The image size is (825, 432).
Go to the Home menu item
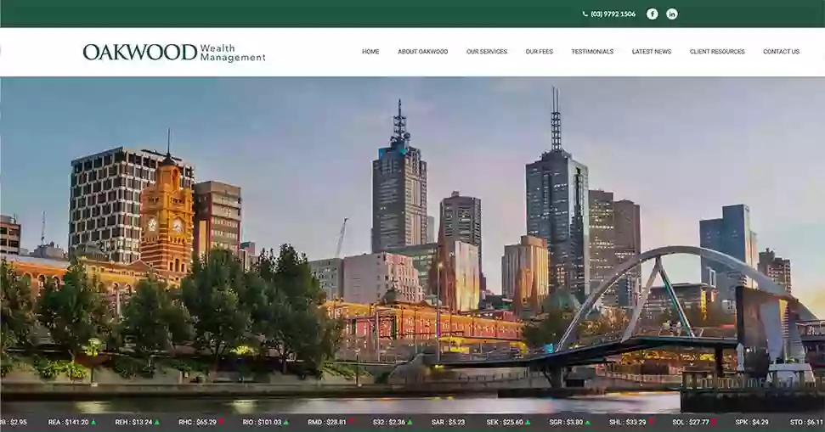[x=370, y=52]
